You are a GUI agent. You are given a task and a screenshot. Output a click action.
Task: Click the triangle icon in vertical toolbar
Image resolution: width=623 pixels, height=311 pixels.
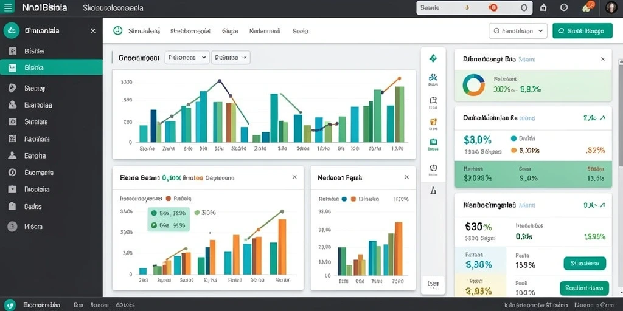click(x=433, y=191)
